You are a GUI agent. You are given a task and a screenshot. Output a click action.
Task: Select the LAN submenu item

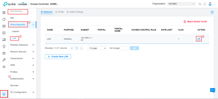[x=14, y=38]
